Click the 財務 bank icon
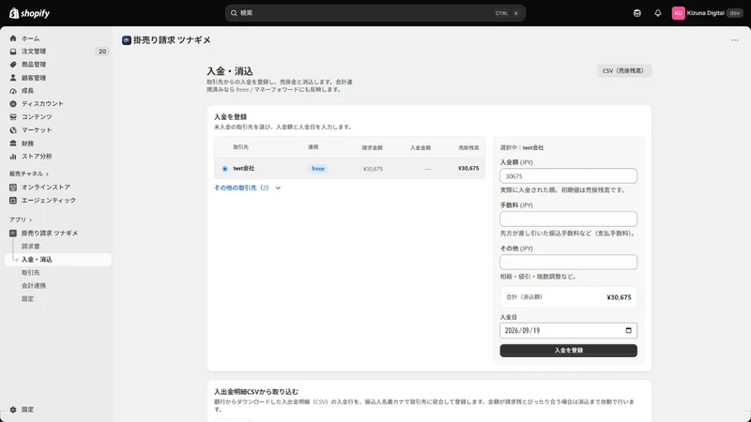 13,143
